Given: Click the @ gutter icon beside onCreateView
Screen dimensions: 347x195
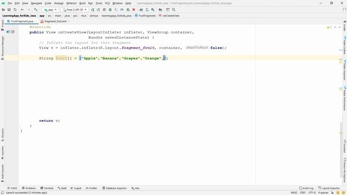Looking at the screenshot, I should (13, 32).
